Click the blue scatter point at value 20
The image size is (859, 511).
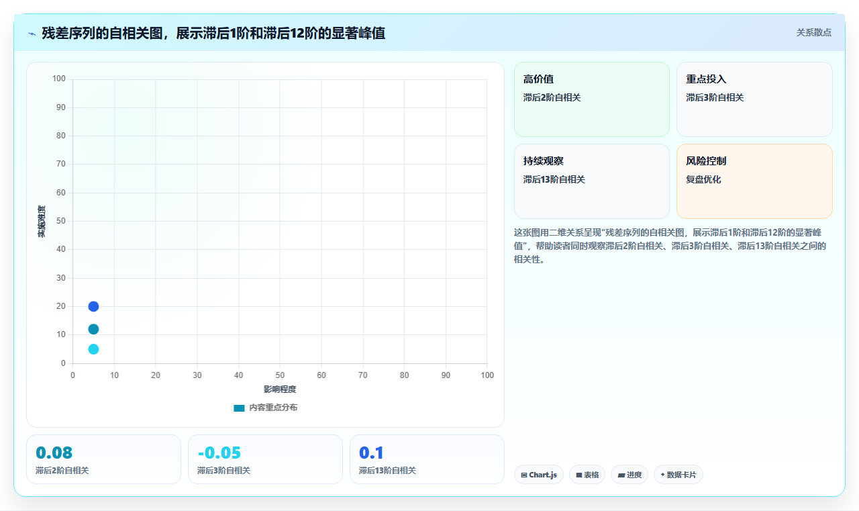tap(93, 306)
